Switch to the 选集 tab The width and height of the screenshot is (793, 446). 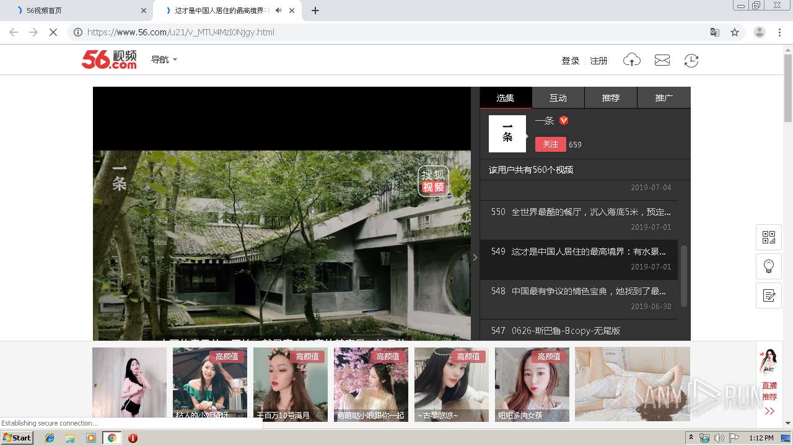coord(506,98)
